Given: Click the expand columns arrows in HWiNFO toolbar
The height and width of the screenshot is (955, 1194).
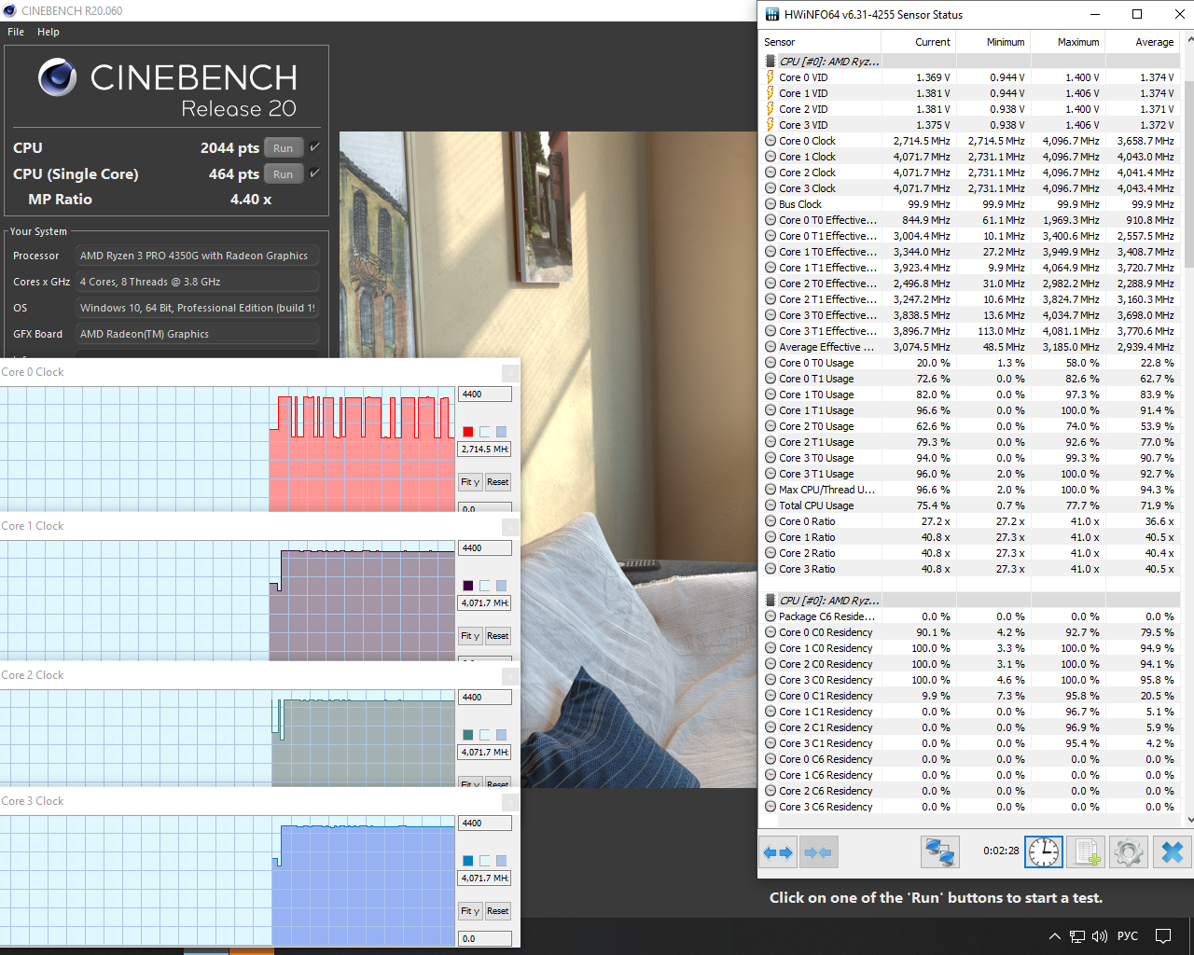Looking at the screenshot, I should [778, 851].
